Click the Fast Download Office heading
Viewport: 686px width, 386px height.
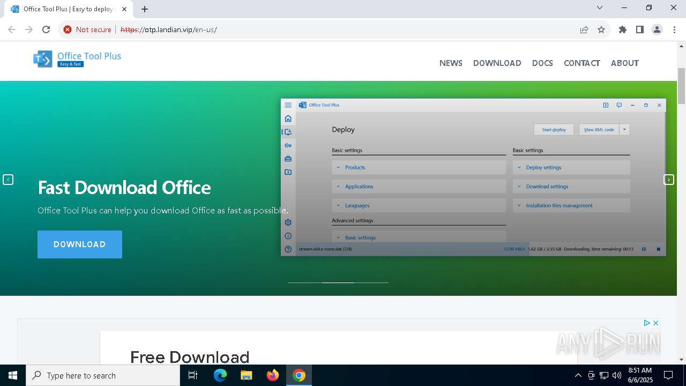124,188
